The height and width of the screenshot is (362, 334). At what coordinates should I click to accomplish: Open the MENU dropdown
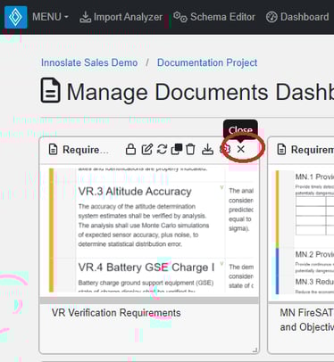50,17
